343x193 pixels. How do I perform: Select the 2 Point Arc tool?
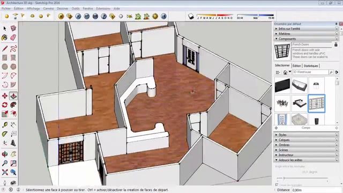tap(13, 76)
